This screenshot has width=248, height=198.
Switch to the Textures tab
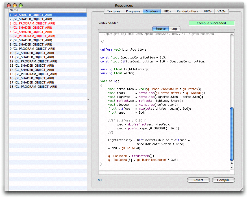pyautogui.click(x=114, y=11)
